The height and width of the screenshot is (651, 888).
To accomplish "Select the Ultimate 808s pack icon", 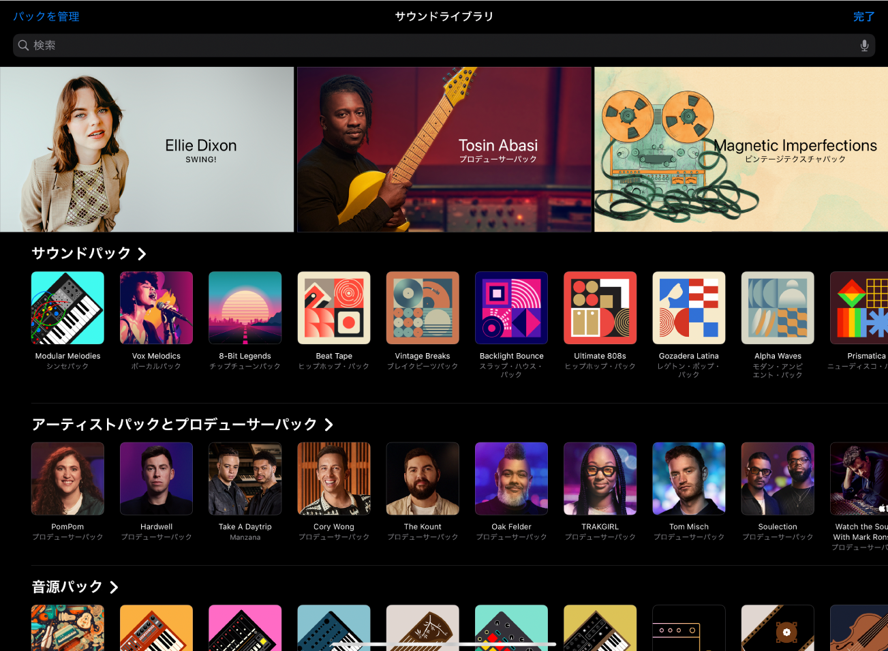I will click(x=600, y=307).
